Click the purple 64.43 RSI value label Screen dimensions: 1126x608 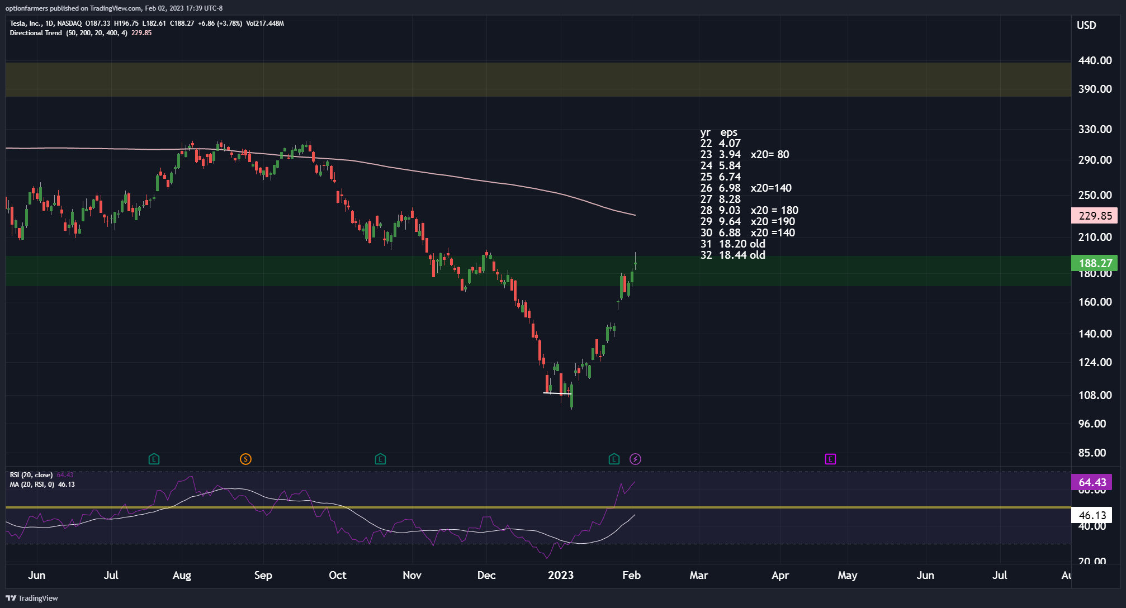coord(1091,482)
